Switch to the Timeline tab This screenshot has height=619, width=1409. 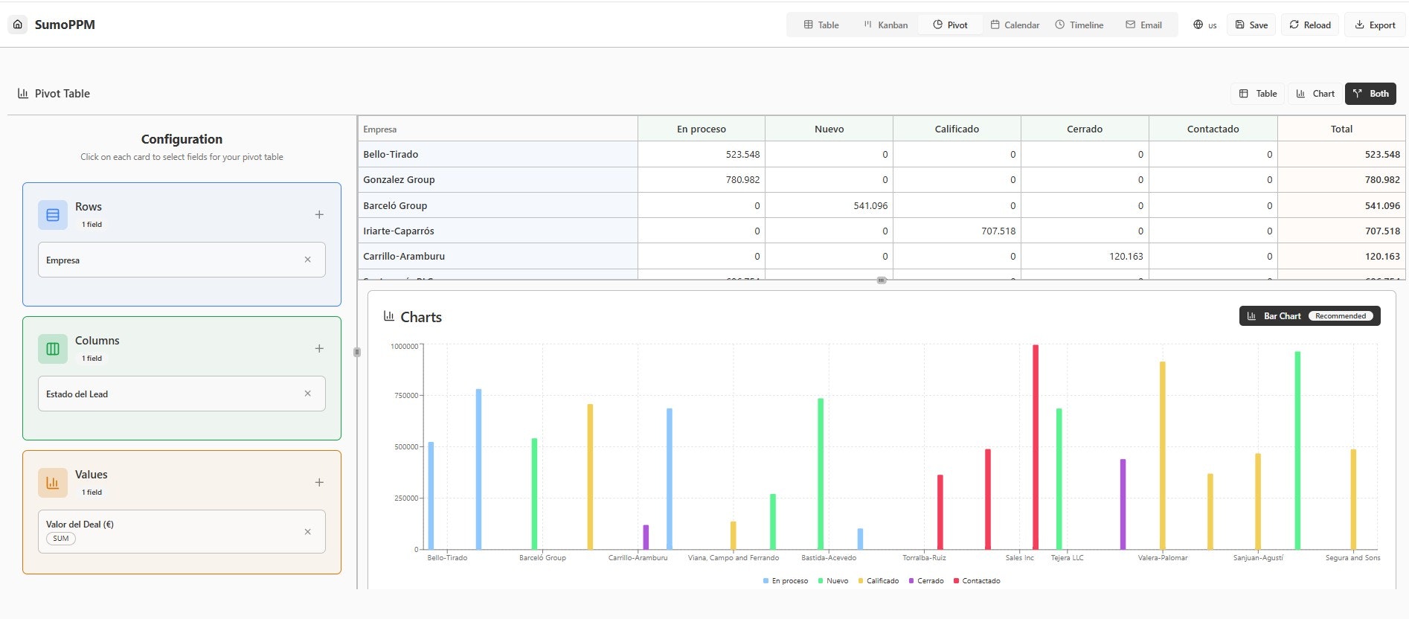[1079, 25]
